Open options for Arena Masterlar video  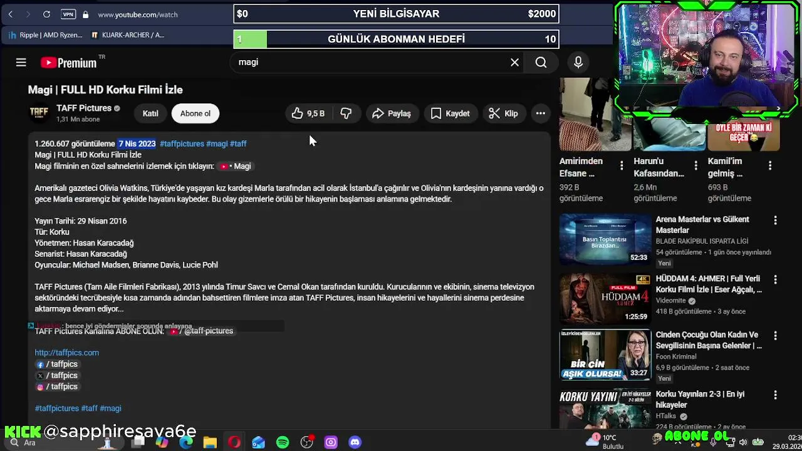(x=775, y=220)
